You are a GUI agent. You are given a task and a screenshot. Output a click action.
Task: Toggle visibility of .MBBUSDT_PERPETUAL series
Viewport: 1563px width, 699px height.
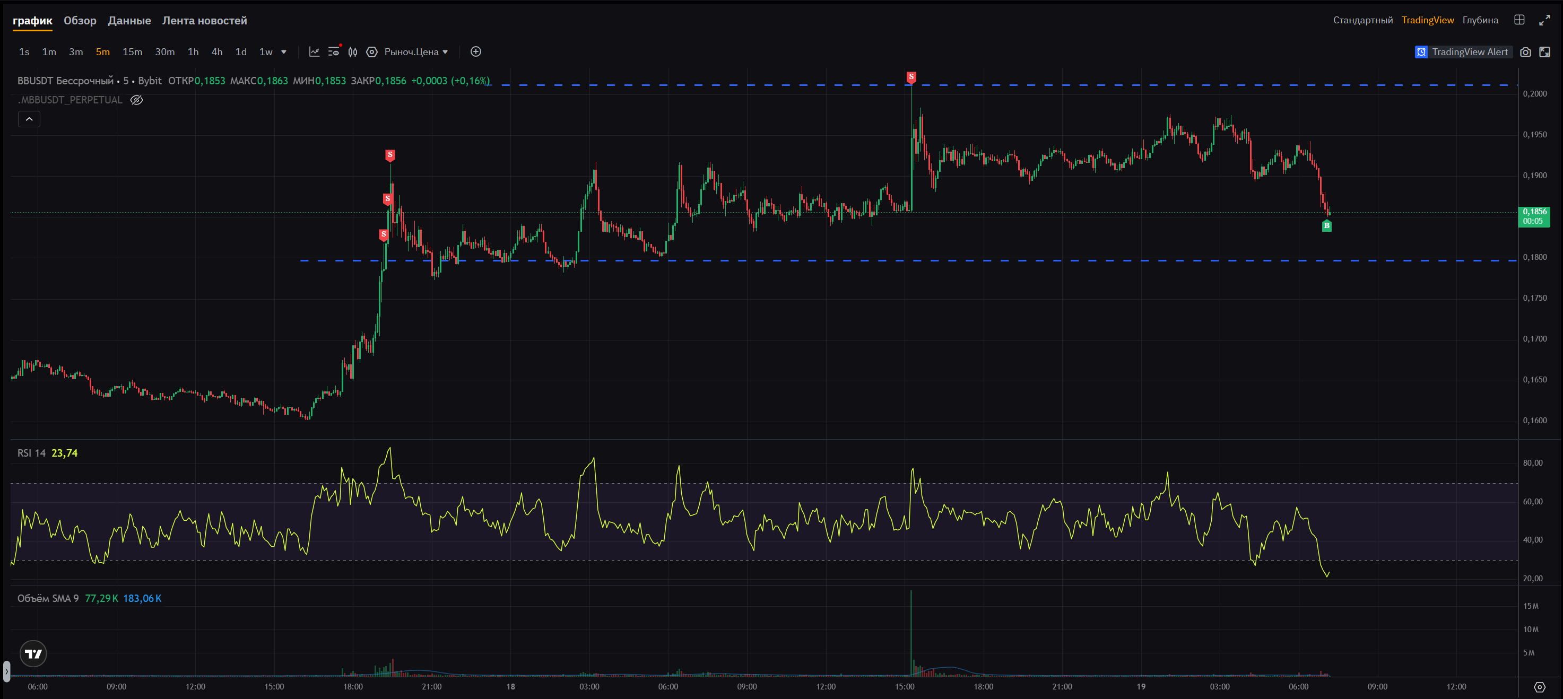click(136, 100)
